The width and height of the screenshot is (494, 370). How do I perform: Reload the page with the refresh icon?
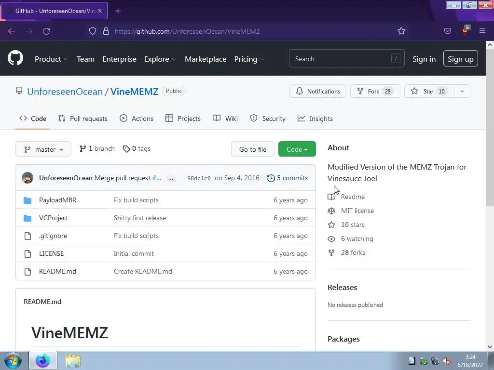[x=46, y=31]
